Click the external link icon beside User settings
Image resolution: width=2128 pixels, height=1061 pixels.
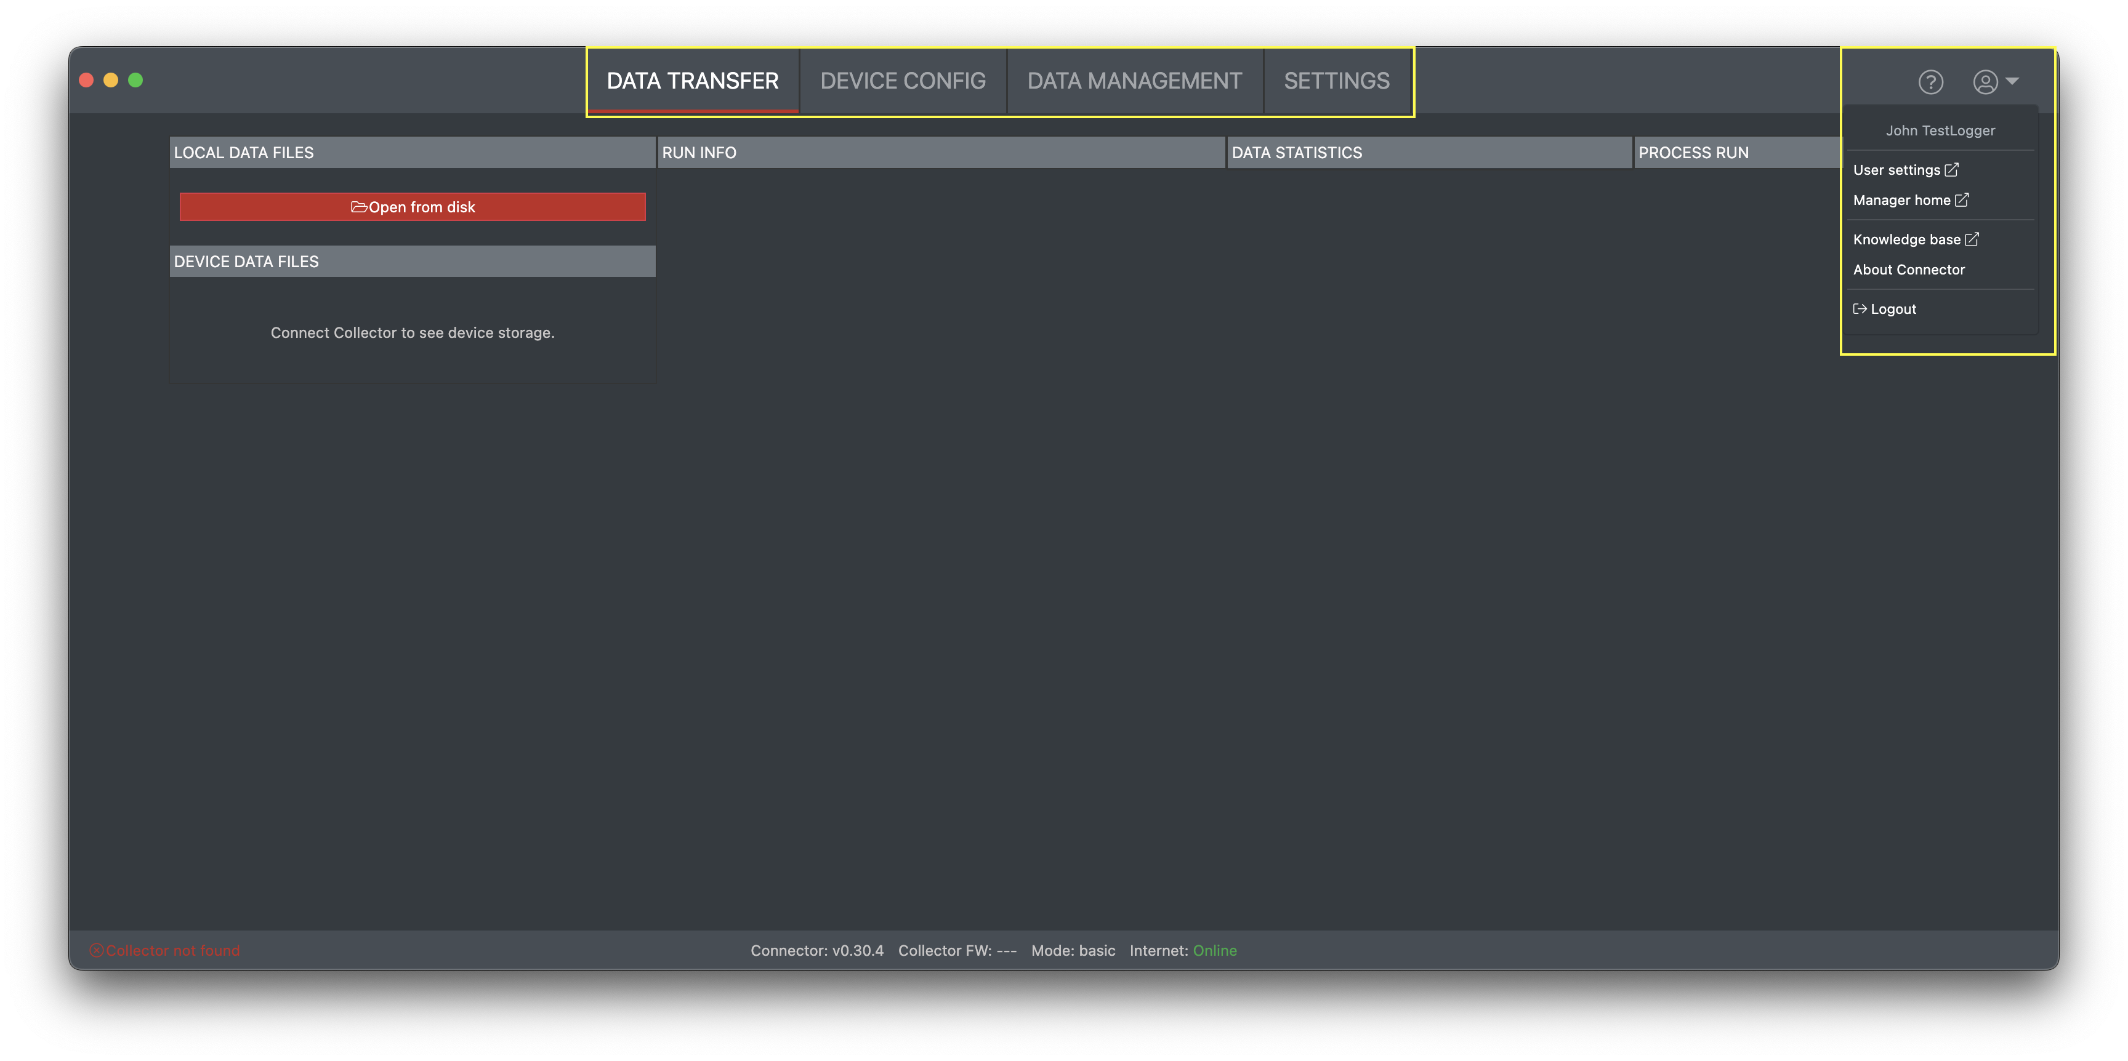pyautogui.click(x=1951, y=169)
